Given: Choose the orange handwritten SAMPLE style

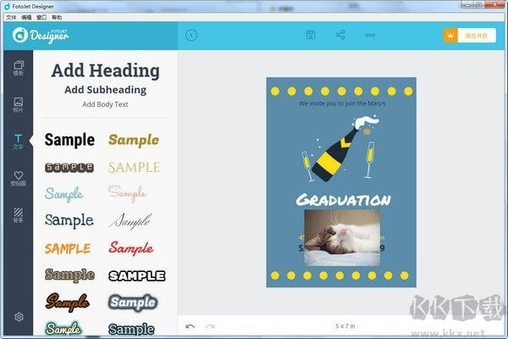Looking at the screenshot, I should (x=68, y=248).
